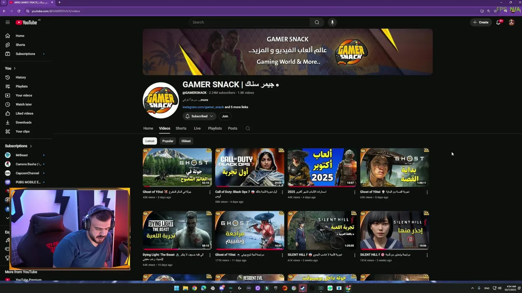The height and width of the screenshot is (293, 522).
Task: Open the instagram.com/gamer_snack link
Action: pos(203,107)
